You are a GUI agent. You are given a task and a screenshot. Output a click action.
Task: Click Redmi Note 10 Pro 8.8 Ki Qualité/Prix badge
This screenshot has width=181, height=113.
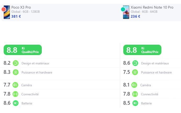[142, 50]
